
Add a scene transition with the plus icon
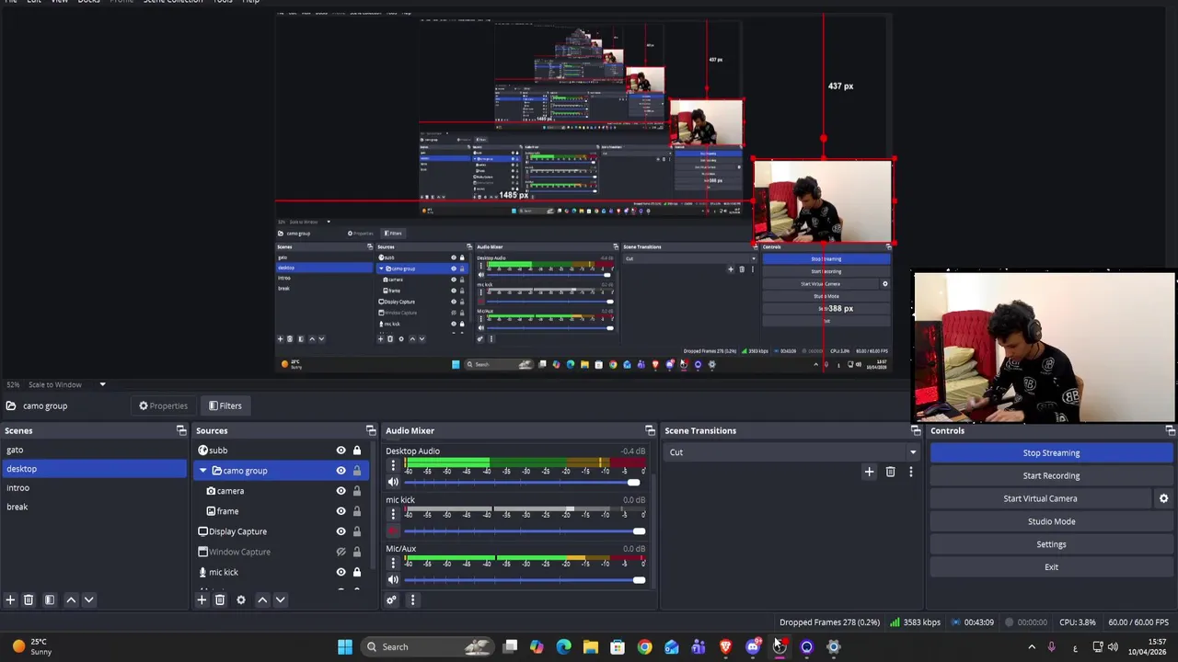[869, 472]
